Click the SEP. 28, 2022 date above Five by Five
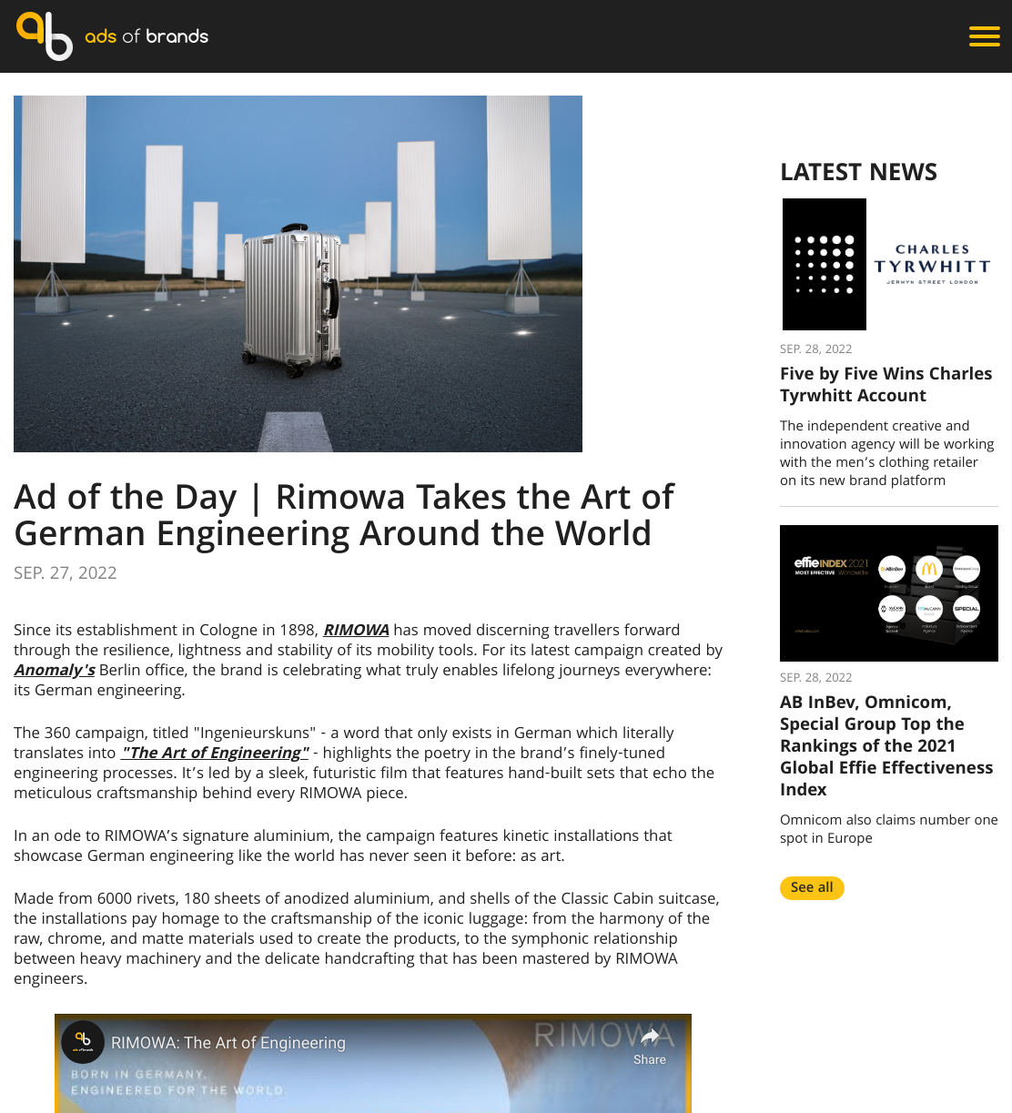This screenshot has height=1113, width=1012. [x=816, y=349]
